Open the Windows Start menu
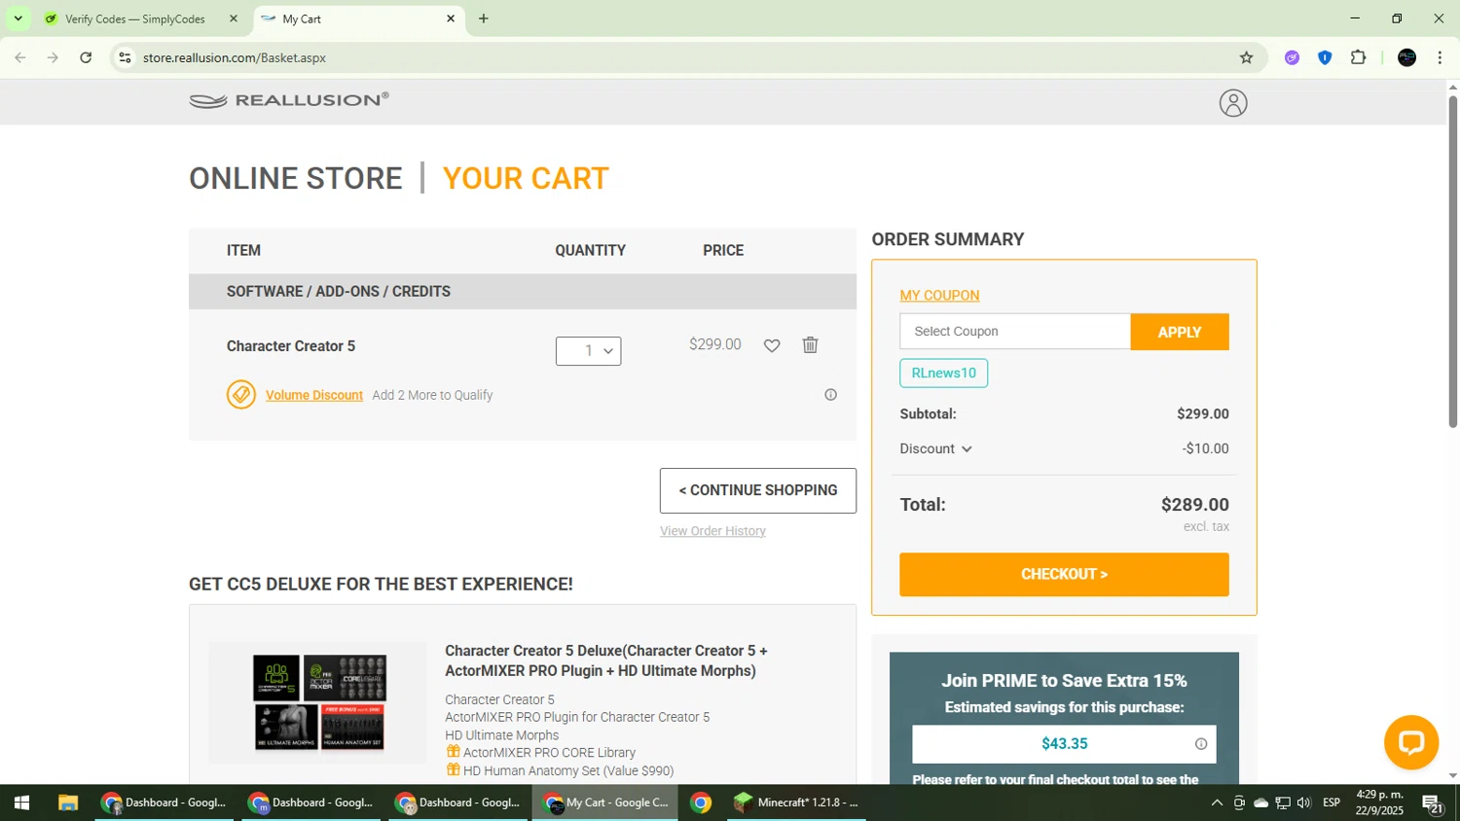Image resolution: width=1460 pixels, height=821 pixels. (21, 803)
